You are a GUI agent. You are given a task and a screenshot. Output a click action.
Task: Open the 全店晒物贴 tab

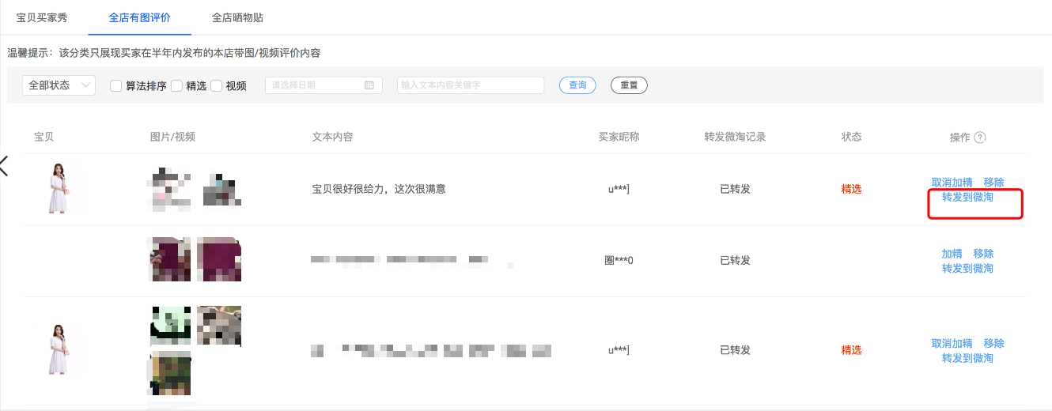coord(237,17)
